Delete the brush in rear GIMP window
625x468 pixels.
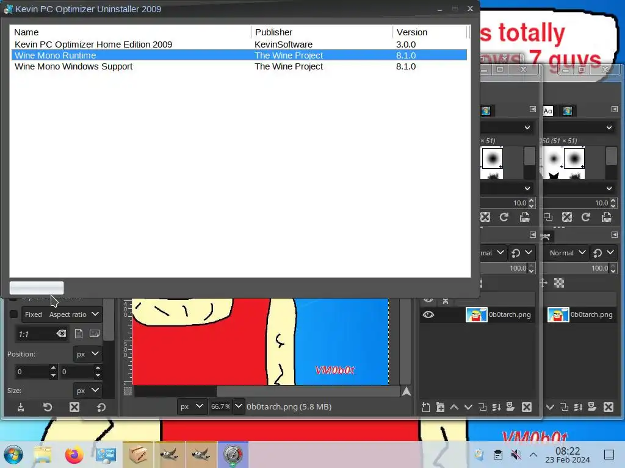tap(567, 218)
